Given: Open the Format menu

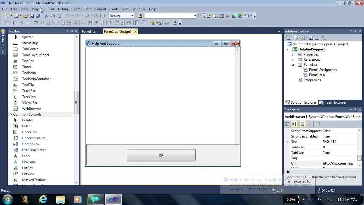Looking at the screenshot, I should coord(101,9).
